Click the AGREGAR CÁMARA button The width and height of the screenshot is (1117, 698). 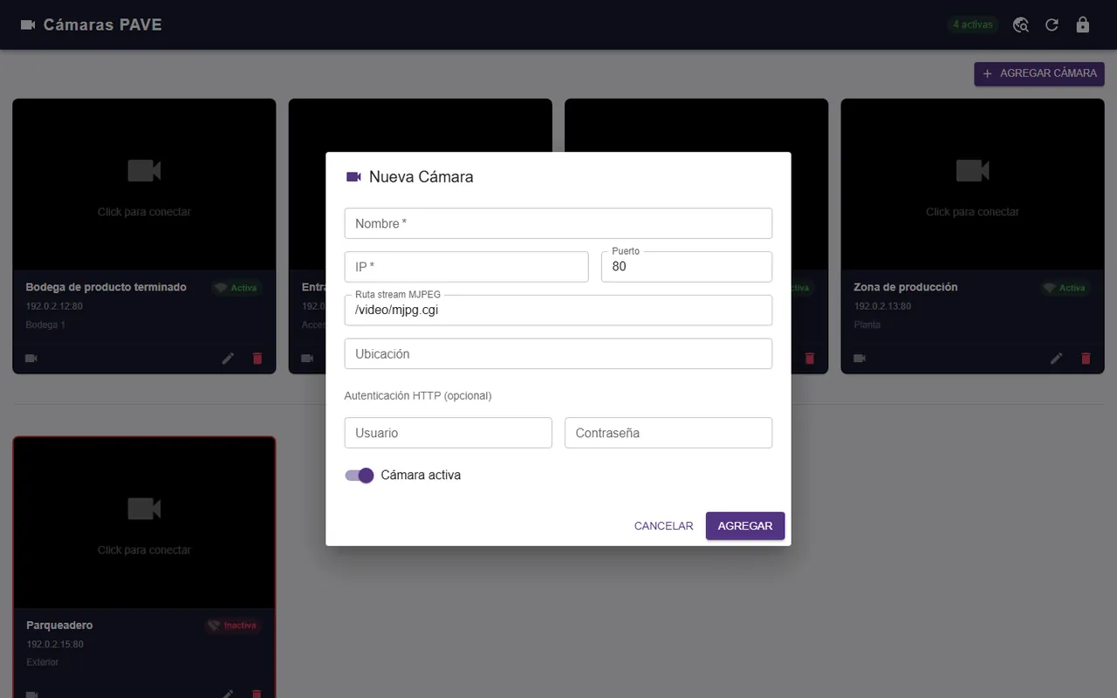point(1039,73)
